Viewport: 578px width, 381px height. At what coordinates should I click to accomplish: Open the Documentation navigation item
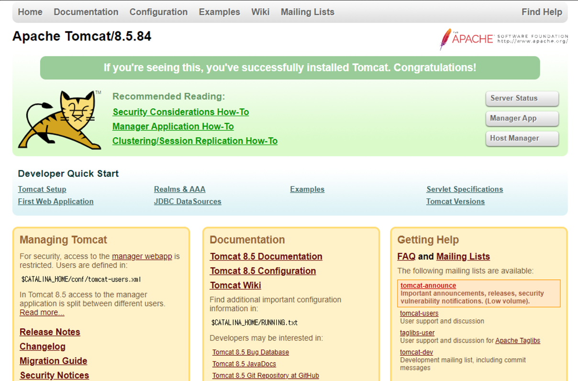[86, 12]
